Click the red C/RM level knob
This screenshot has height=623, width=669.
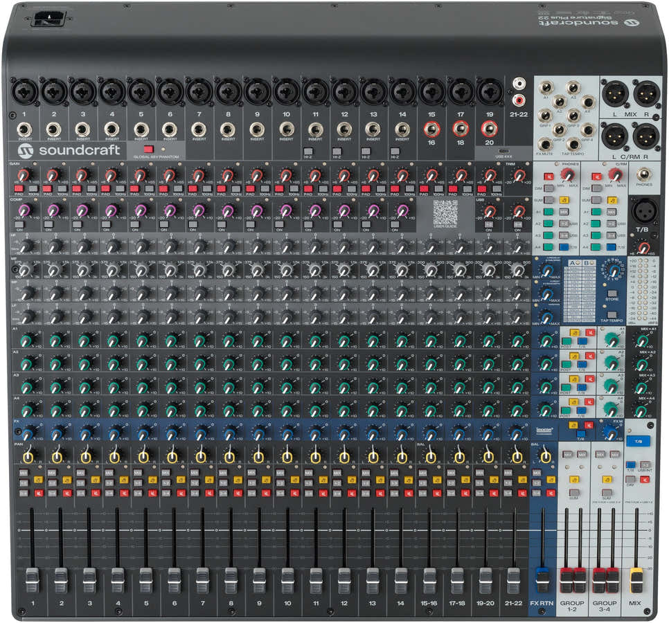click(615, 174)
